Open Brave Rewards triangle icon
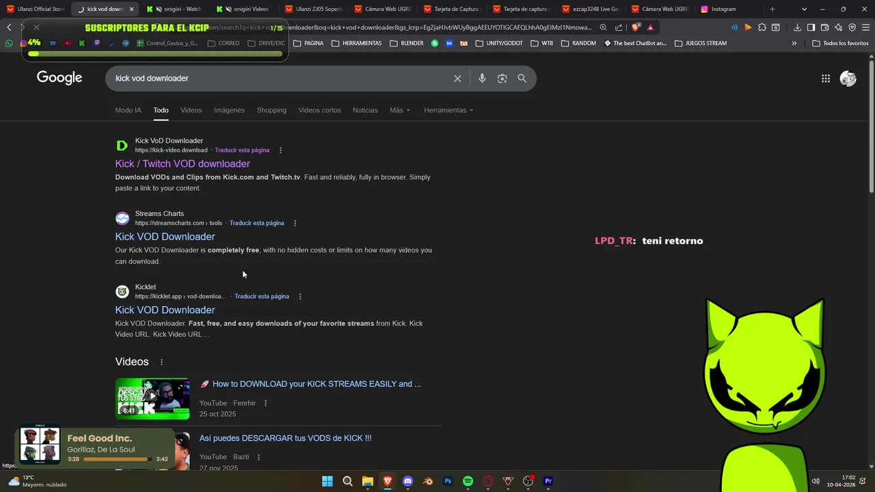Viewport: 875px width, 492px height. 650,27
